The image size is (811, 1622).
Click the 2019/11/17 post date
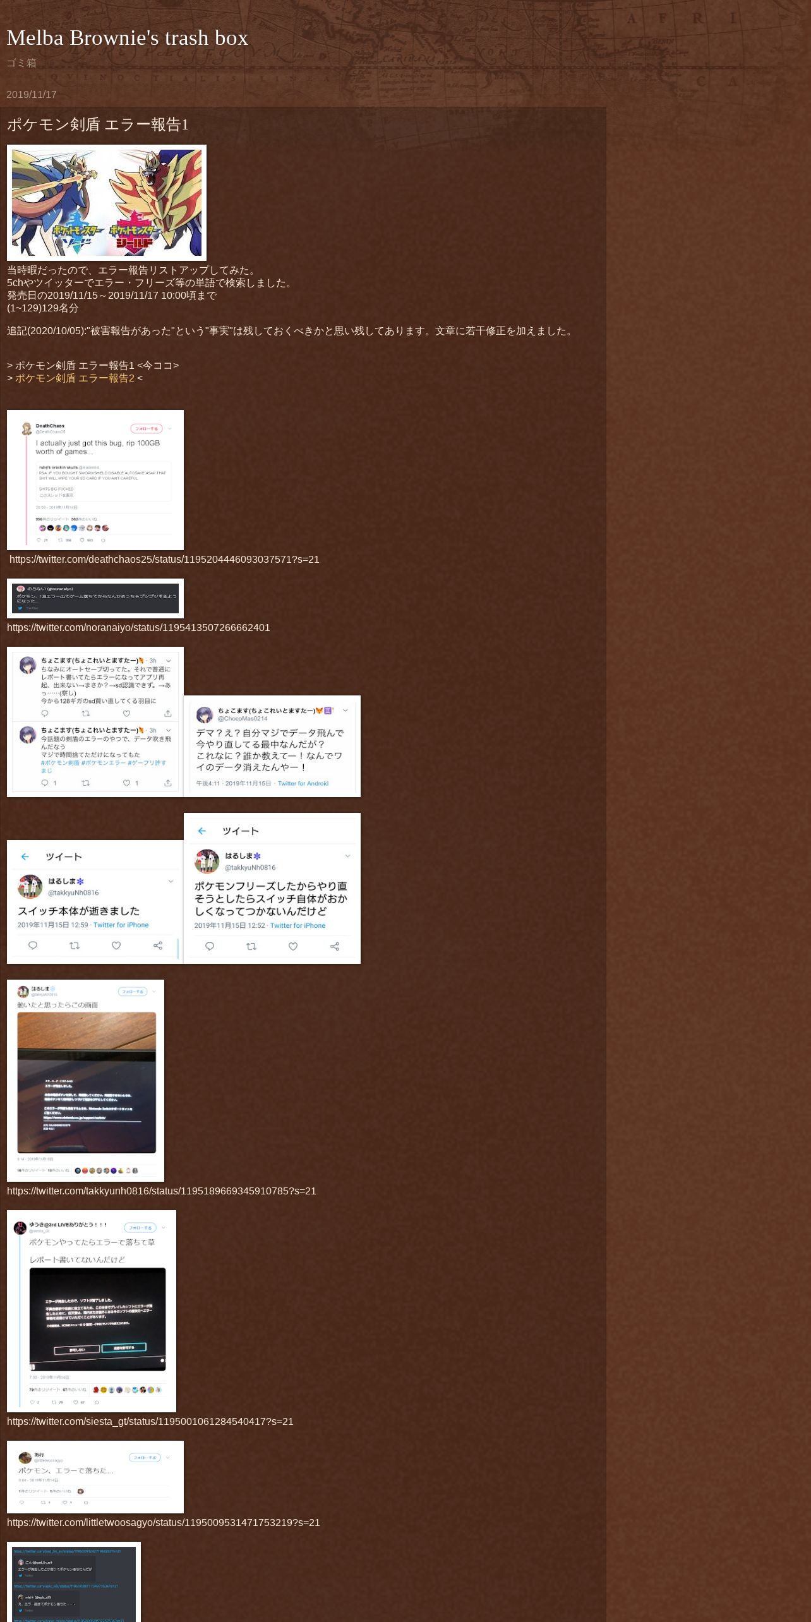click(x=32, y=94)
